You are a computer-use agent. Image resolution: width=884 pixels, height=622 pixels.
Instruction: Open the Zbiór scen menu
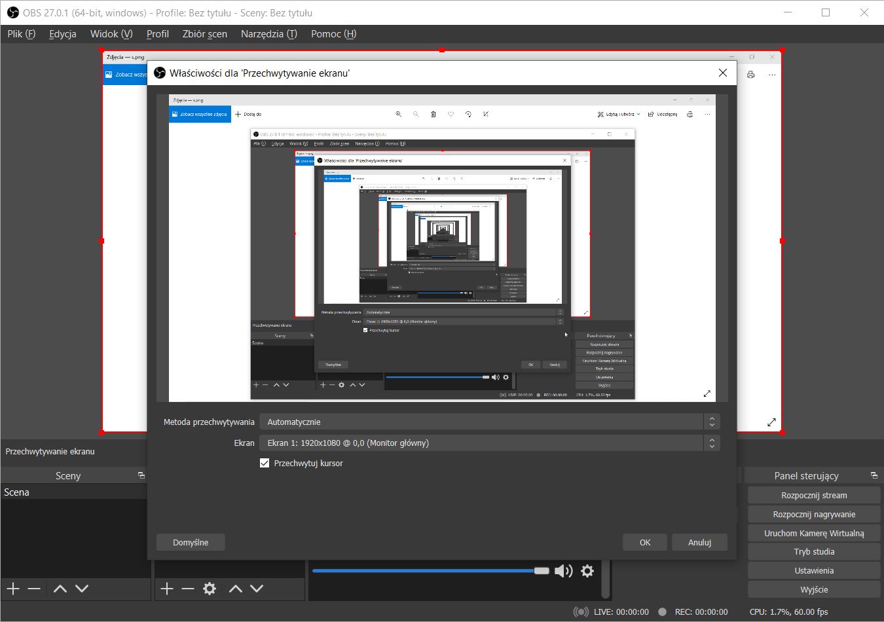205,34
